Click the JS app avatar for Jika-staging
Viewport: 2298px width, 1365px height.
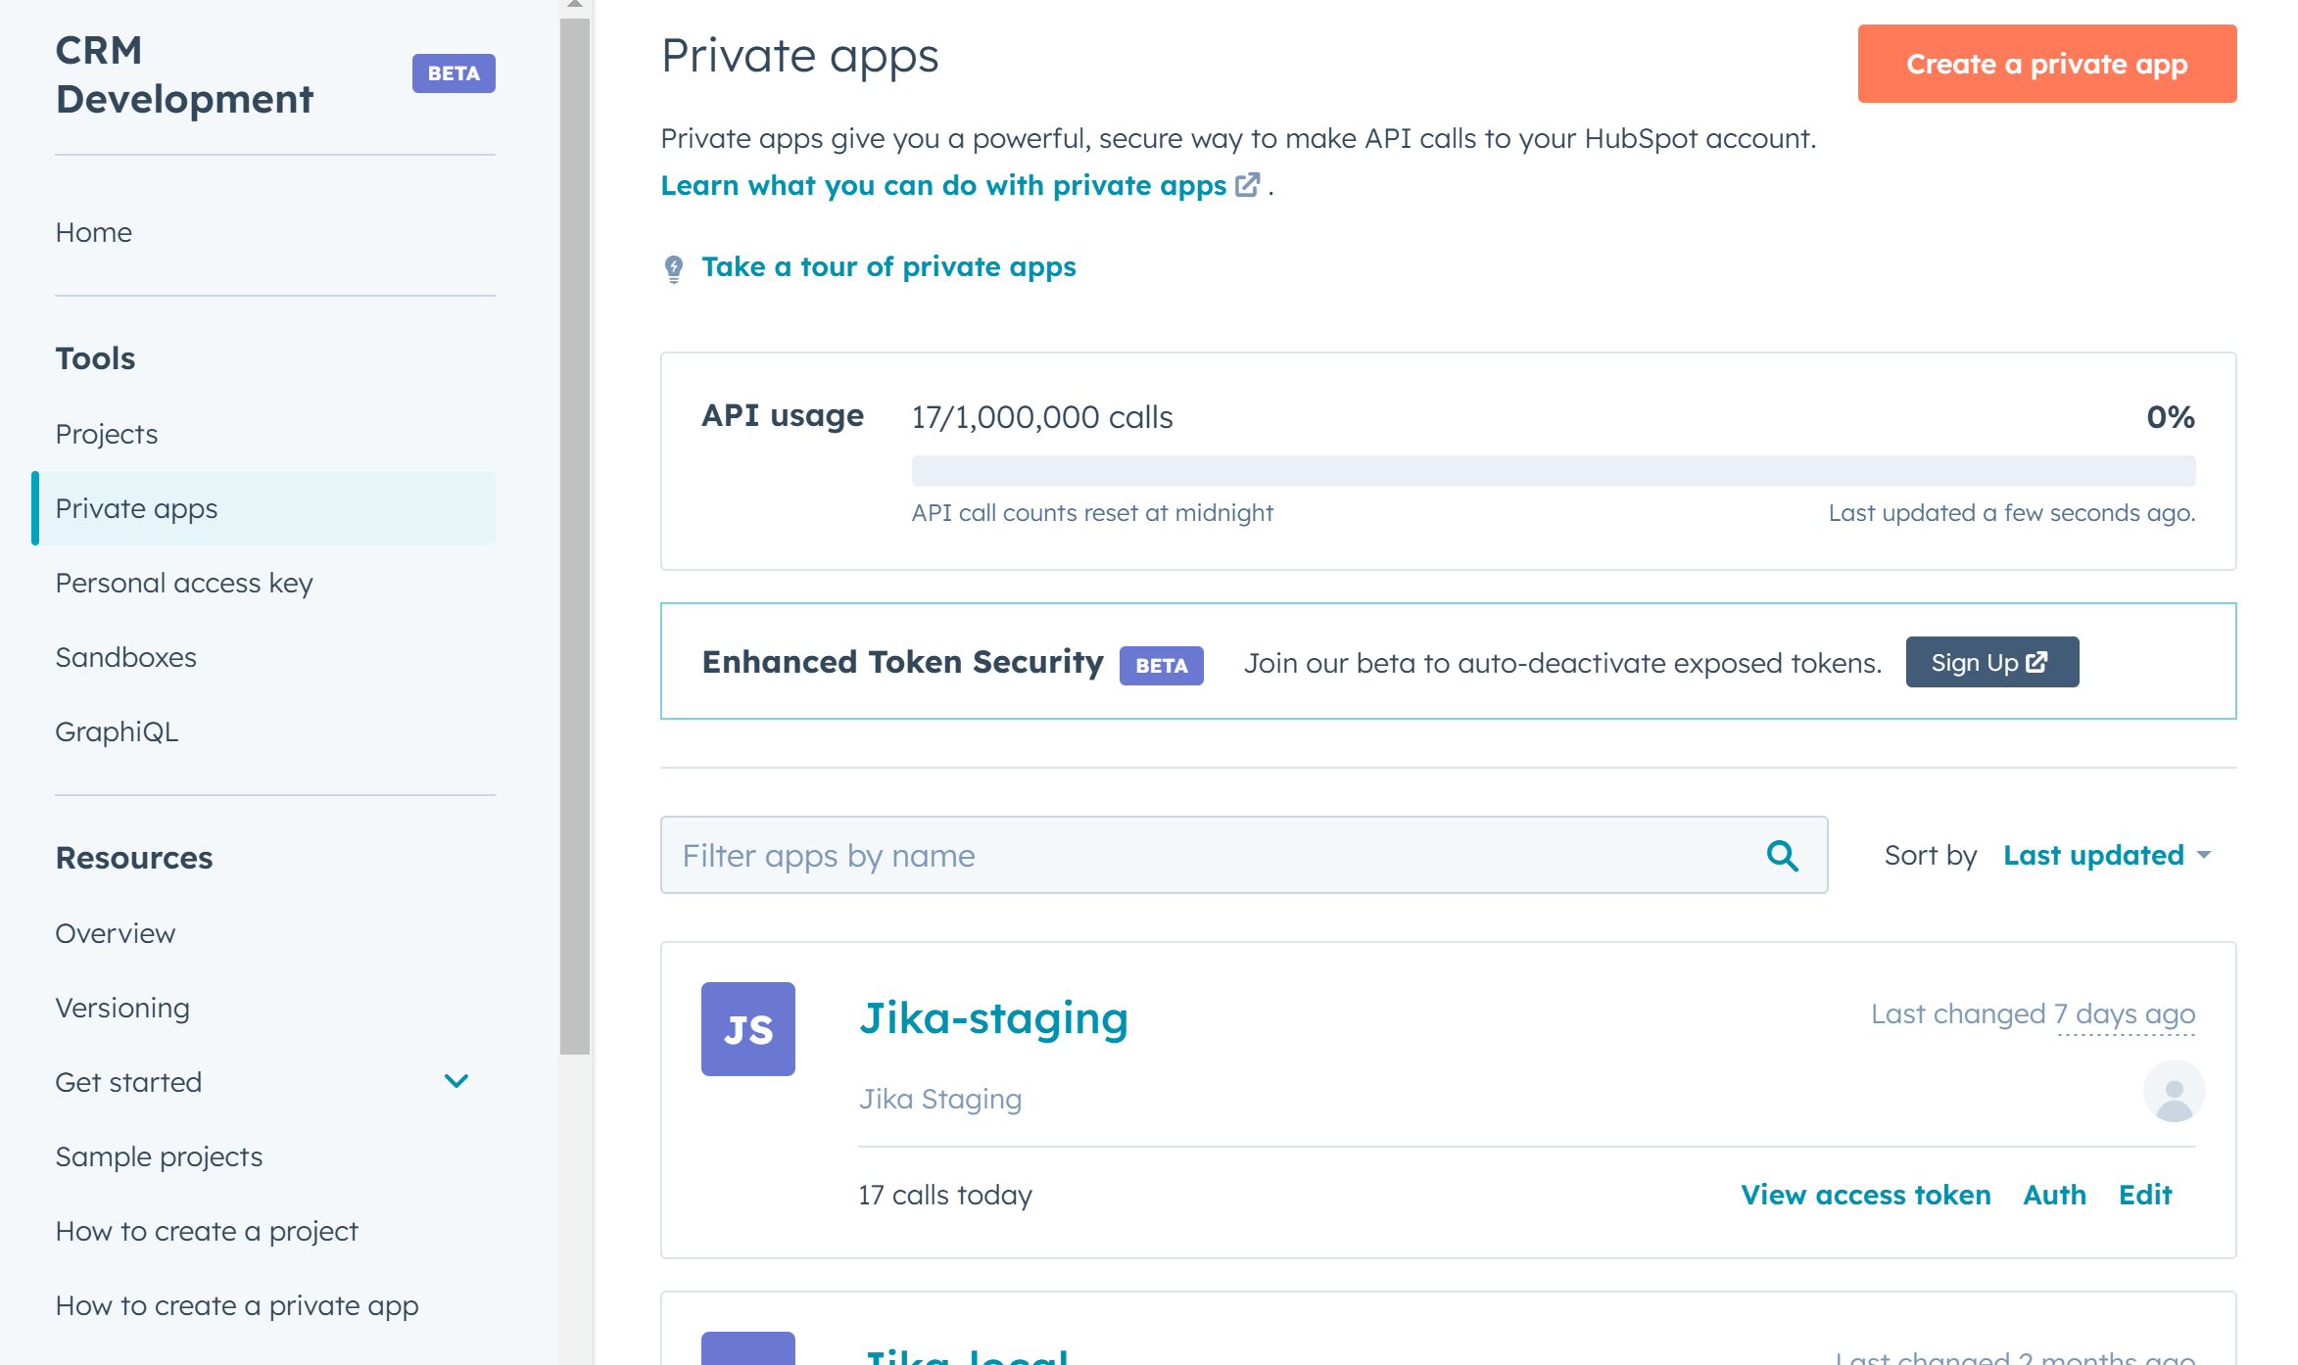click(x=748, y=1029)
